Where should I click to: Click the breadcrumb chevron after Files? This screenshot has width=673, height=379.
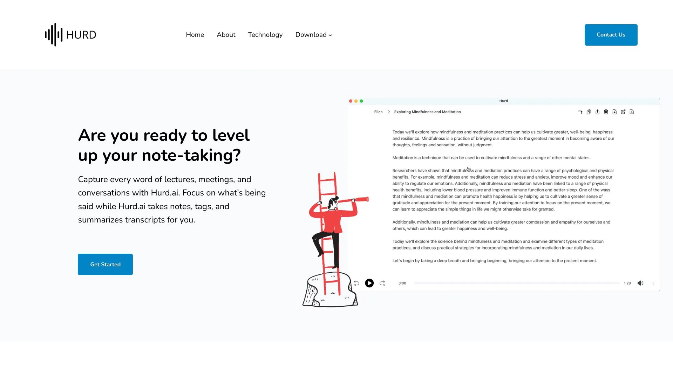389,112
